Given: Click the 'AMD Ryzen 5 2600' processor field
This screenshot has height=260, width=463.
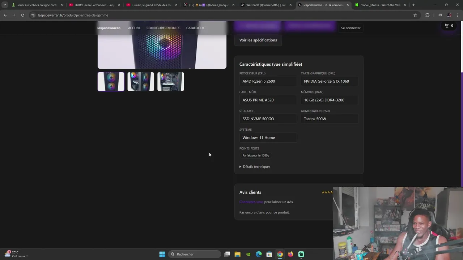Looking at the screenshot, I should click(x=268, y=81).
